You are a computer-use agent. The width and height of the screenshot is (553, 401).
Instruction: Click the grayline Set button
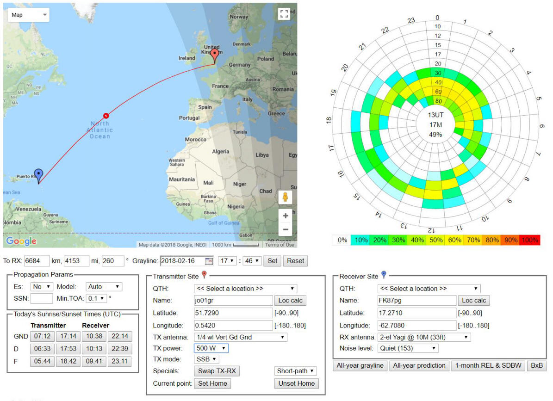(x=272, y=261)
